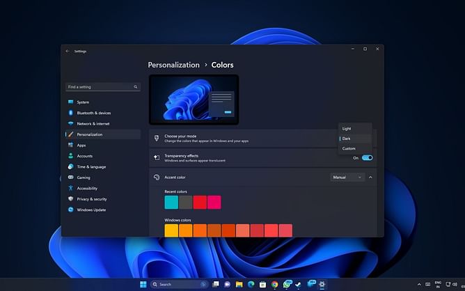Click the search magnifier in Find a setting
The height and width of the screenshot is (291, 465).
tap(136, 87)
